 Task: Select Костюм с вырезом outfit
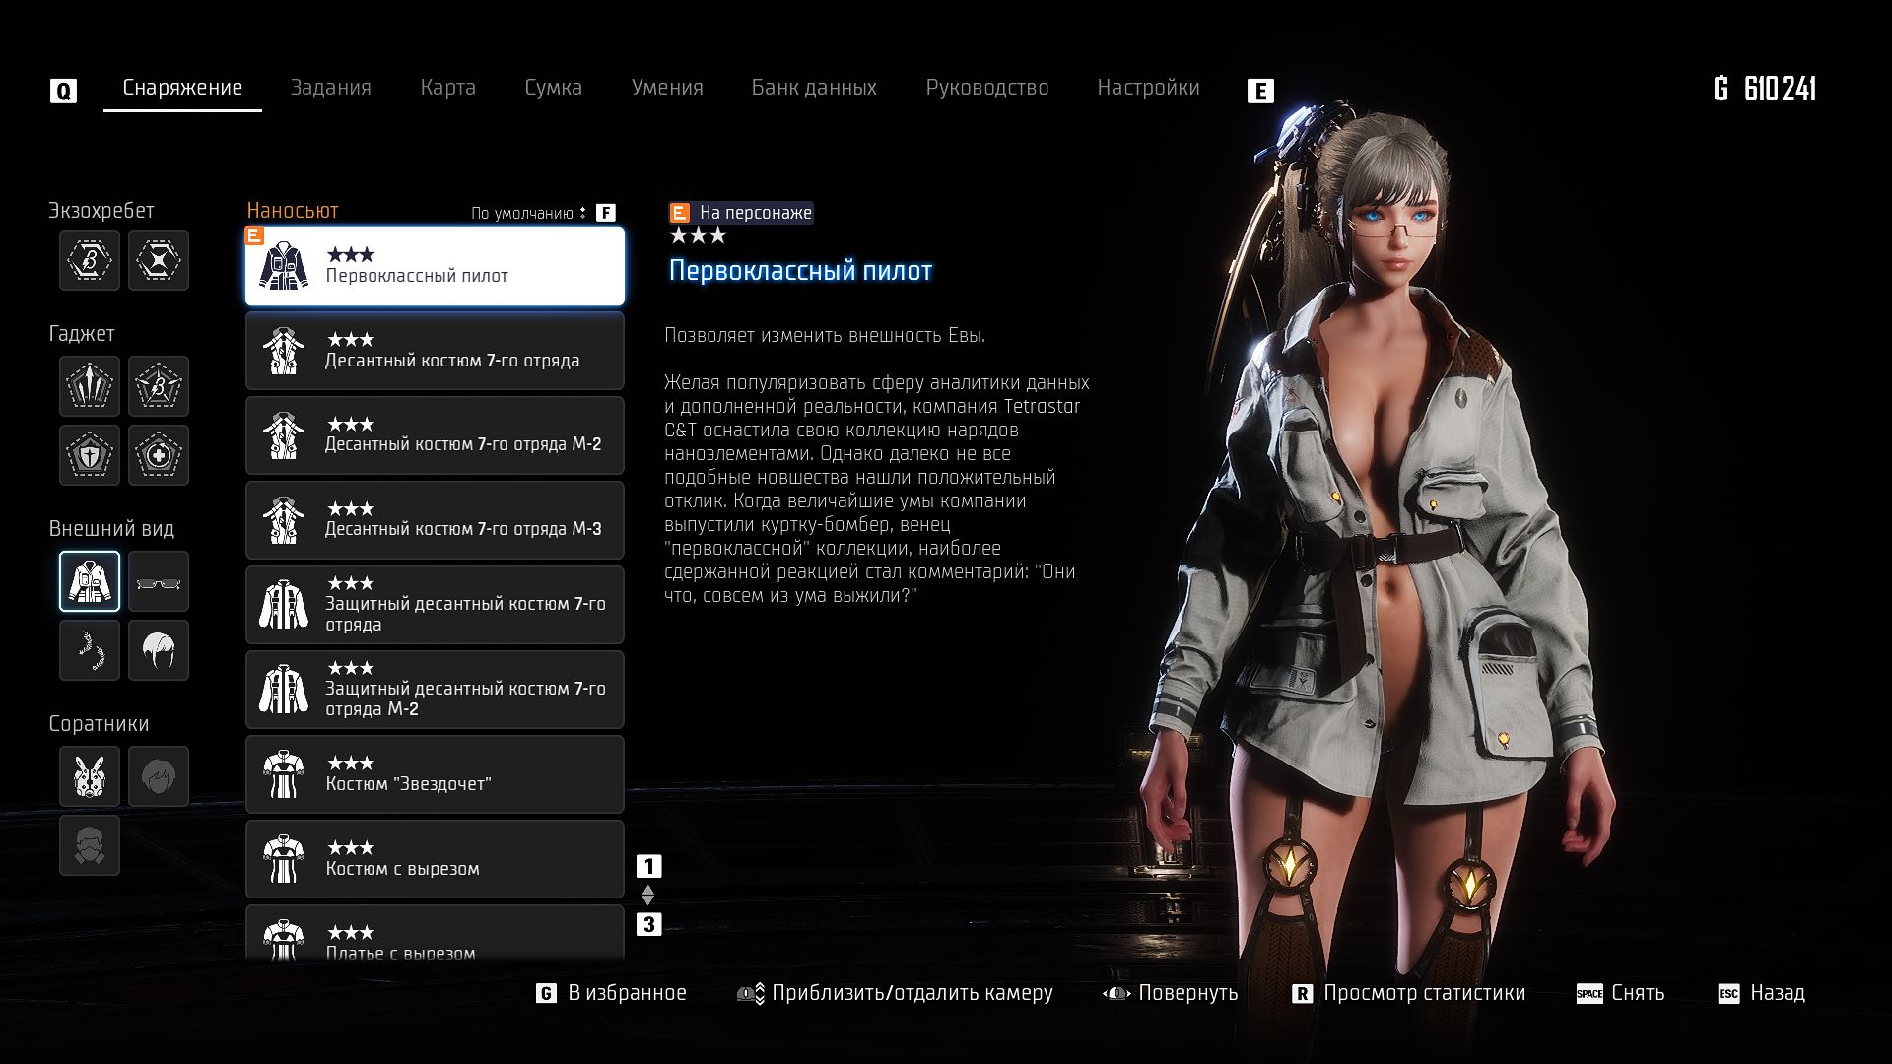[435, 859]
